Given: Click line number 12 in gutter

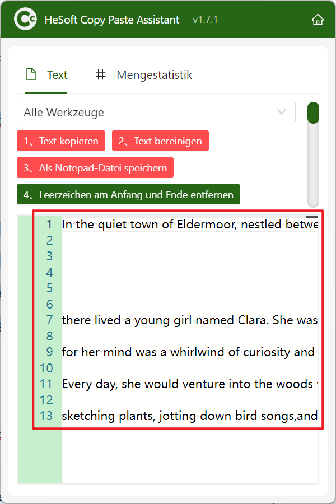Looking at the screenshot, I should point(46,400).
